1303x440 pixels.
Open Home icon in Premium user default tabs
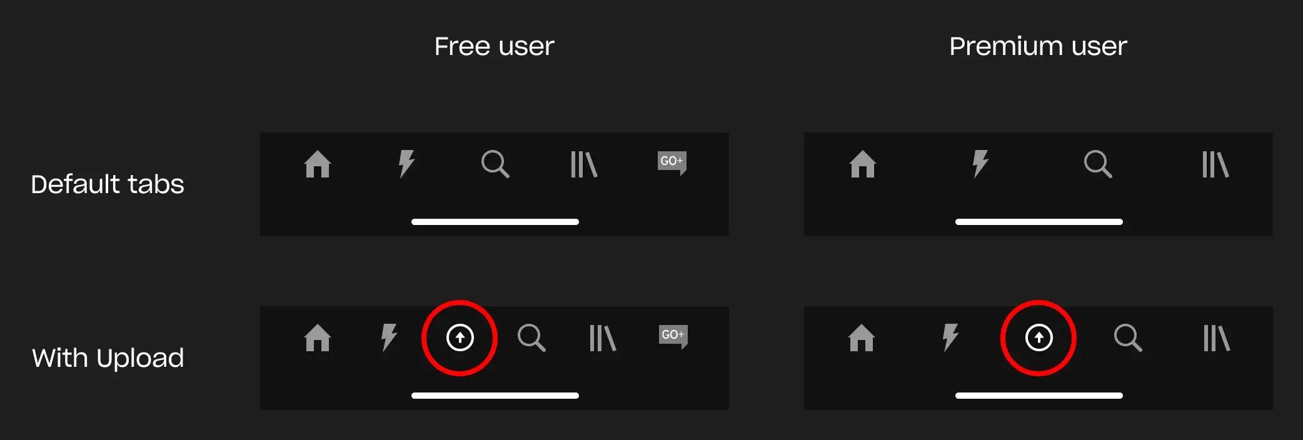[x=863, y=164]
